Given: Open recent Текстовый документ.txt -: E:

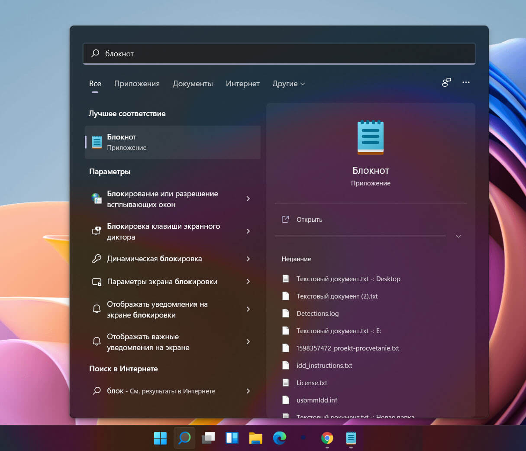Looking at the screenshot, I should [339, 331].
